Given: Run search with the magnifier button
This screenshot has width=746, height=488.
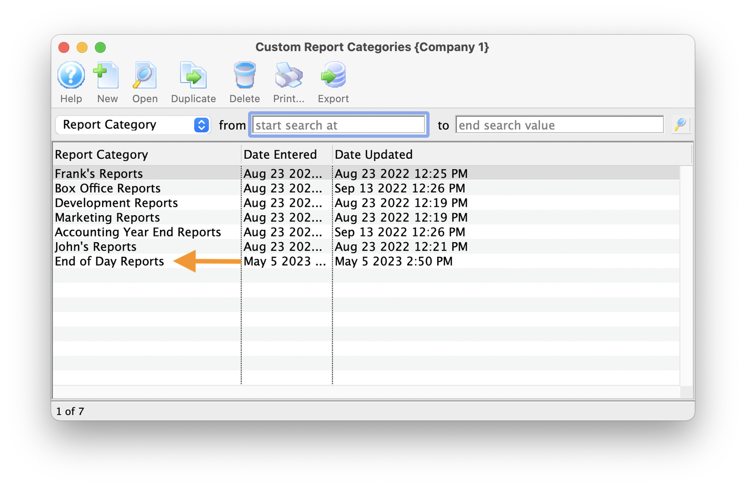Looking at the screenshot, I should click(680, 124).
